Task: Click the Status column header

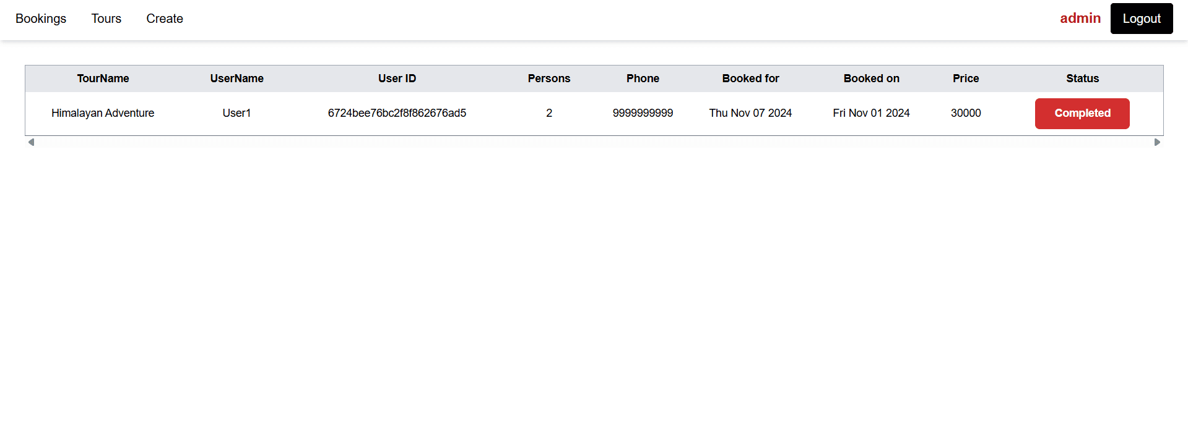Action: click(1082, 78)
